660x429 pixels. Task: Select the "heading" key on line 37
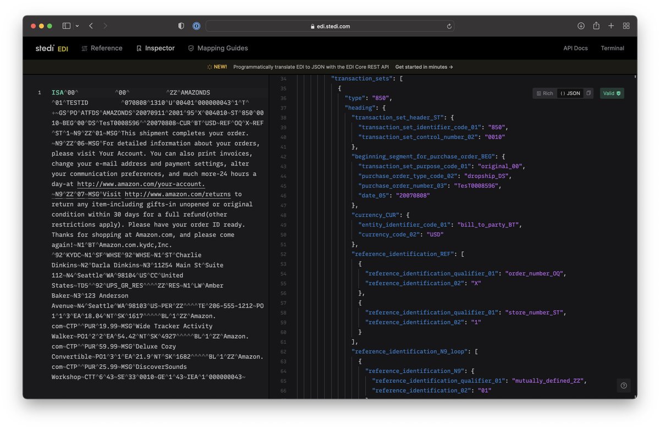tap(360, 108)
